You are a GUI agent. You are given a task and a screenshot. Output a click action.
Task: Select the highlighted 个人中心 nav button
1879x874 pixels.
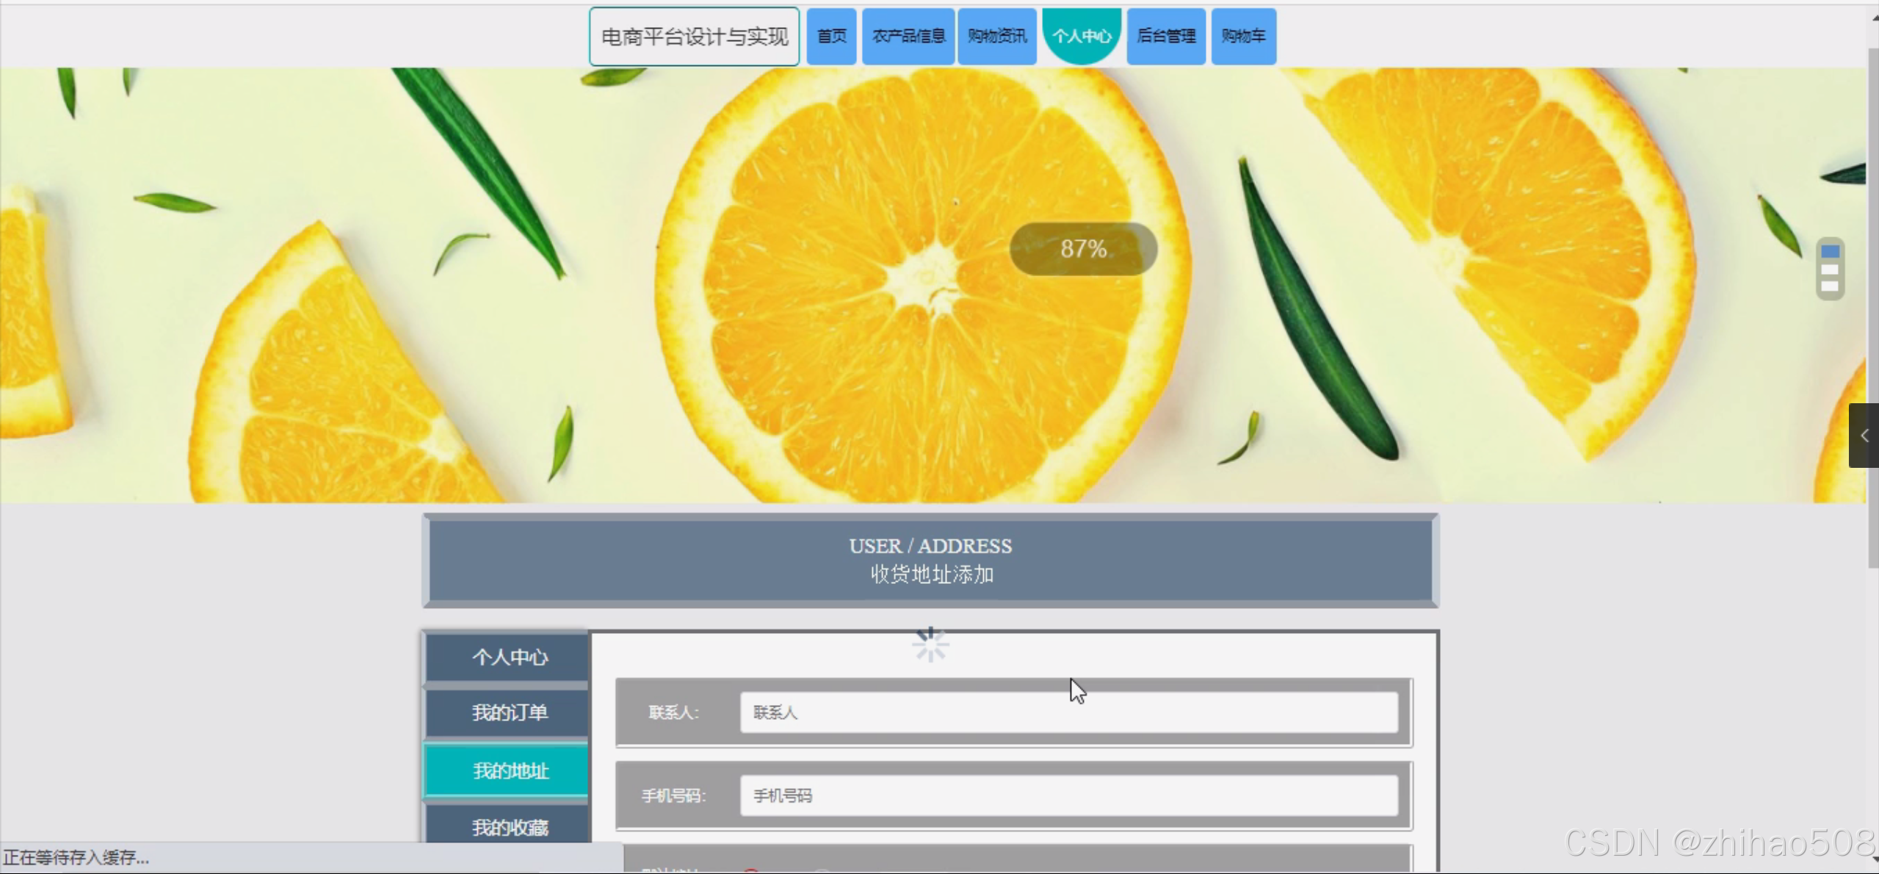coord(1081,36)
